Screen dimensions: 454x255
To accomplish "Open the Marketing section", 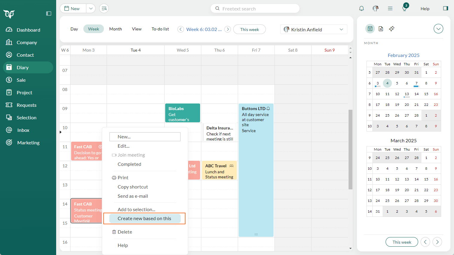I will [28, 143].
